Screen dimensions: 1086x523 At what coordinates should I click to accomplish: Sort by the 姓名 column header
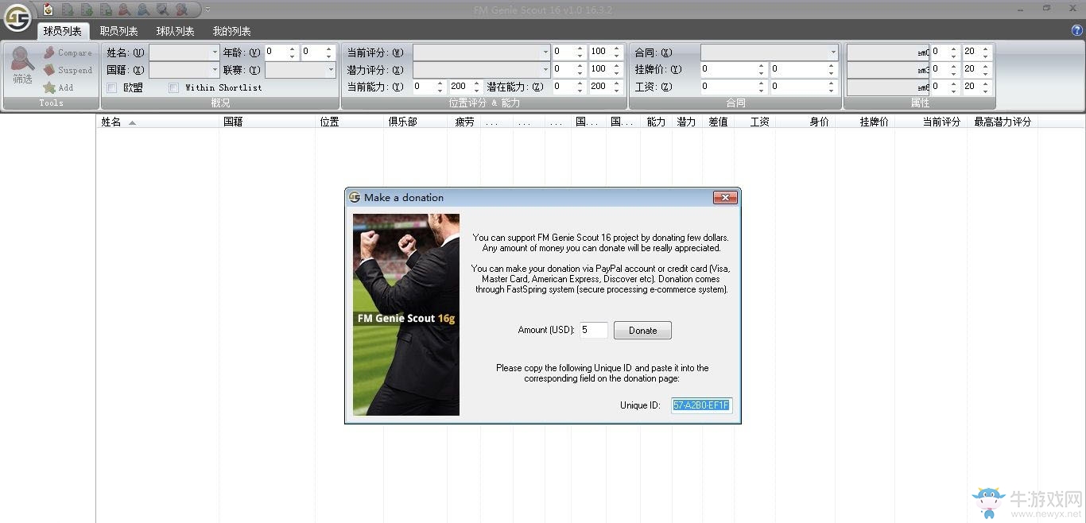(x=157, y=122)
